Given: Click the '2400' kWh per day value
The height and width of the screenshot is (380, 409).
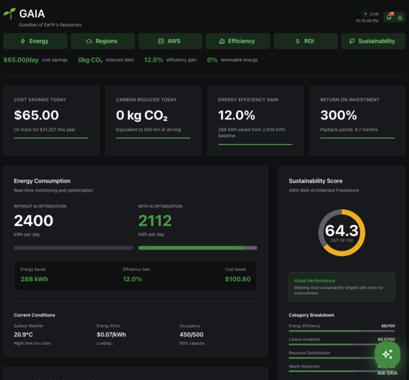Looking at the screenshot, I should tap(33, 221).
